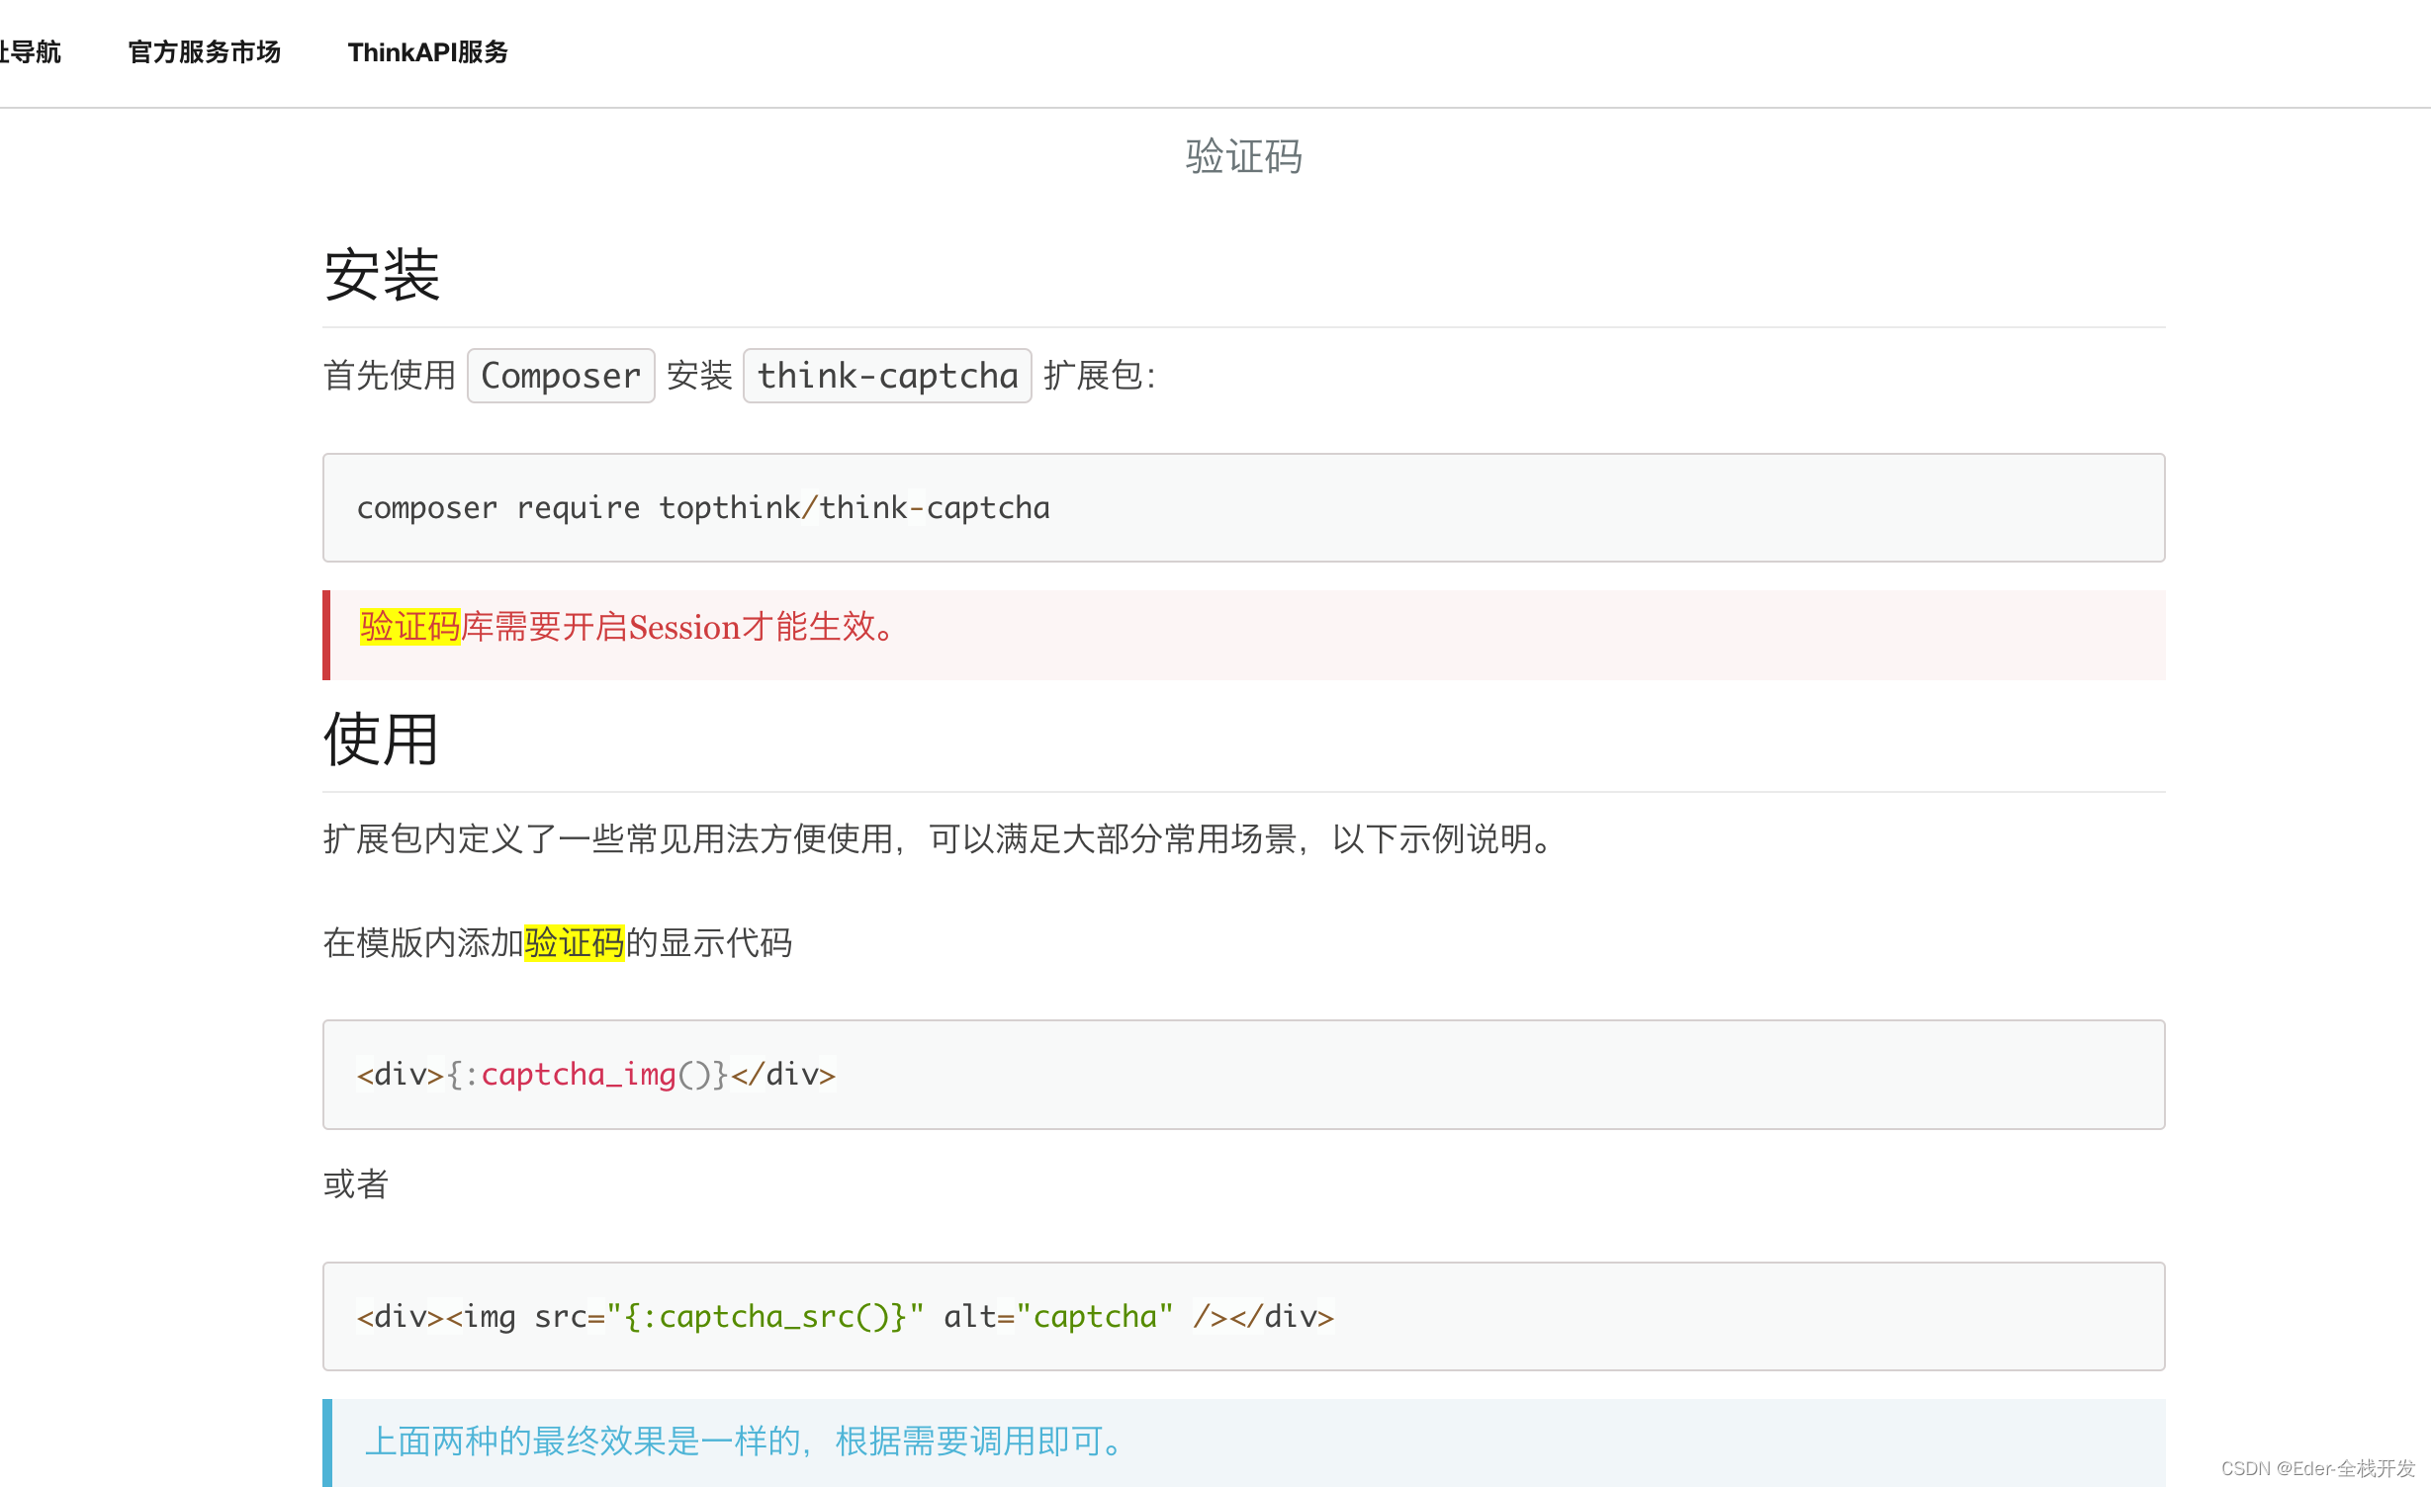The image size is (2431, 1487).
Task: Click the highlighted 验证码 in 在模版内添加 line
Action: [574, 942]
